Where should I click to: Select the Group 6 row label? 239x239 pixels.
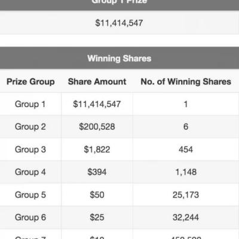point(30,217)
